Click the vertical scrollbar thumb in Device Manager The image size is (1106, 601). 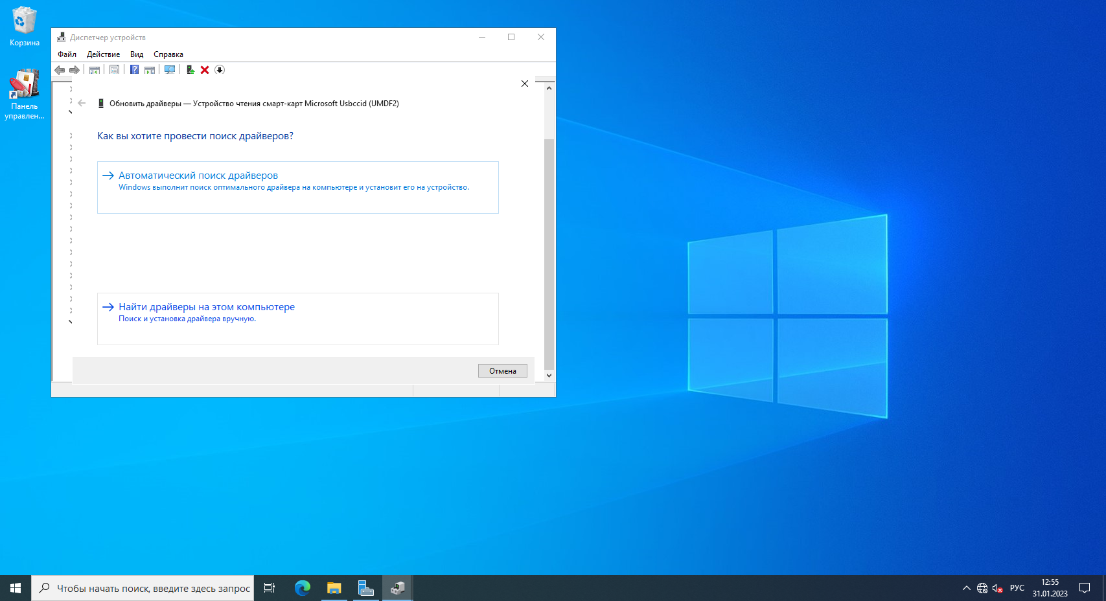[549, 254]
